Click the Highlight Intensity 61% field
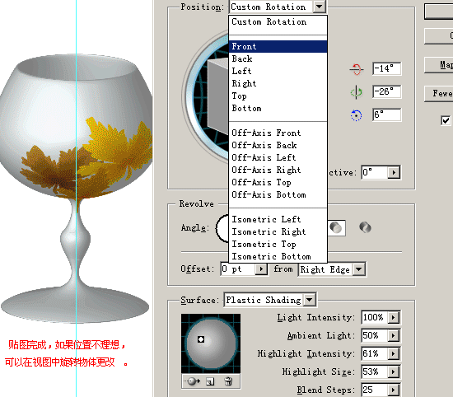453x397 pixels. click(375, 353)
